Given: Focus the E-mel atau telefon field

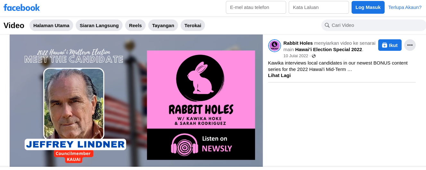Looking at the screenshot, I should 256,7.
